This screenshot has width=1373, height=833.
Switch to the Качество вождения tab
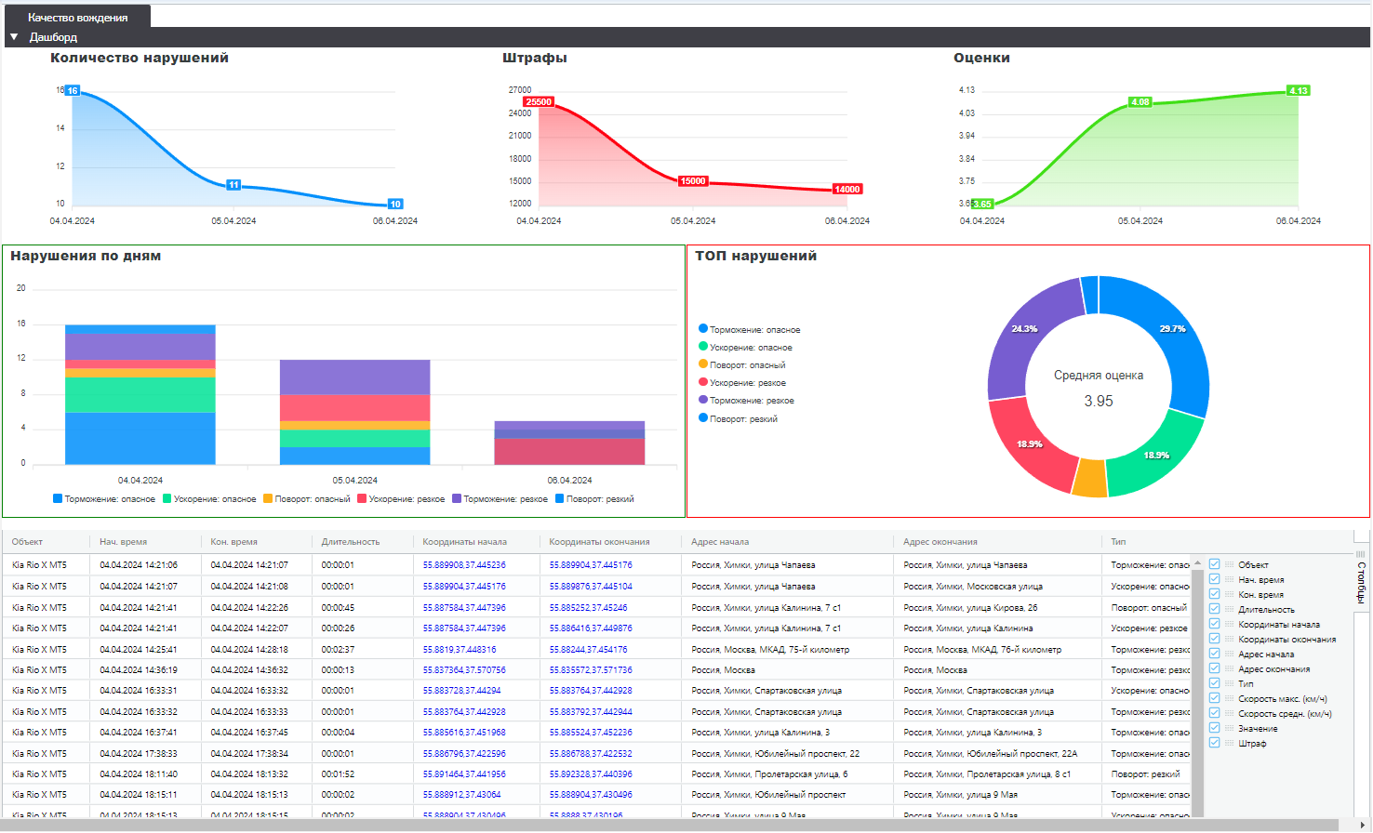coord(78,17)
